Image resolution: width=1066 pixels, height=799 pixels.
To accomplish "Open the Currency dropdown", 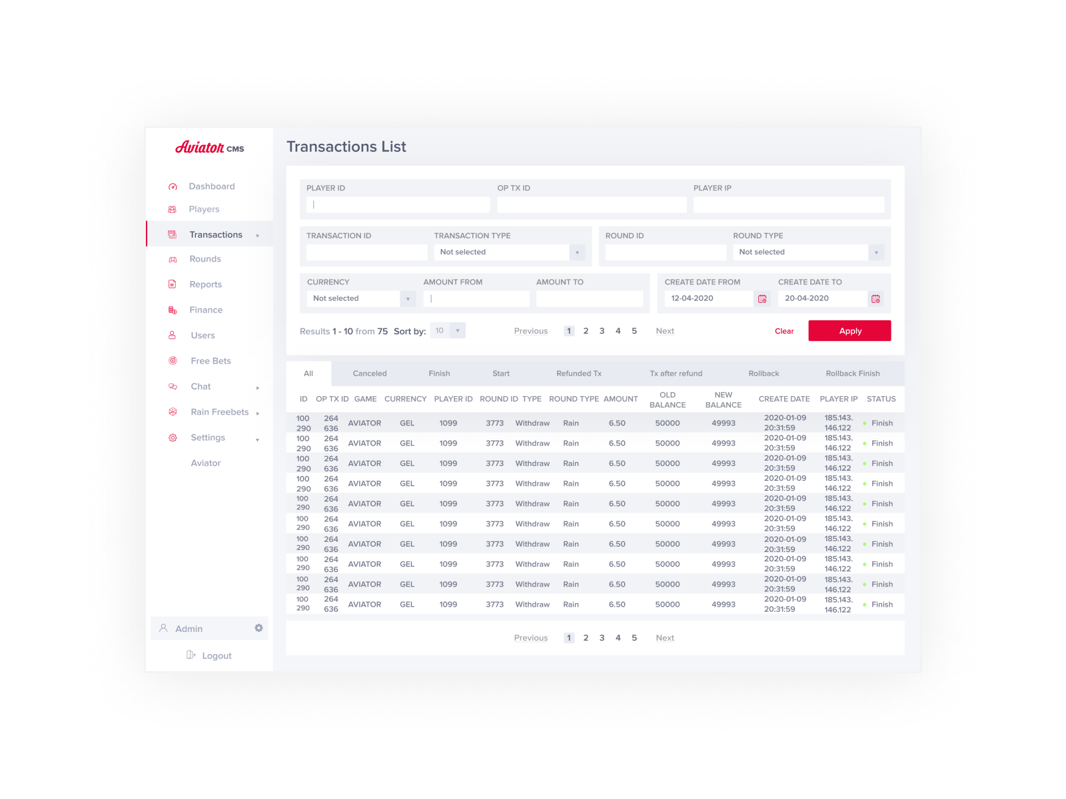I will tap(361, 299).
